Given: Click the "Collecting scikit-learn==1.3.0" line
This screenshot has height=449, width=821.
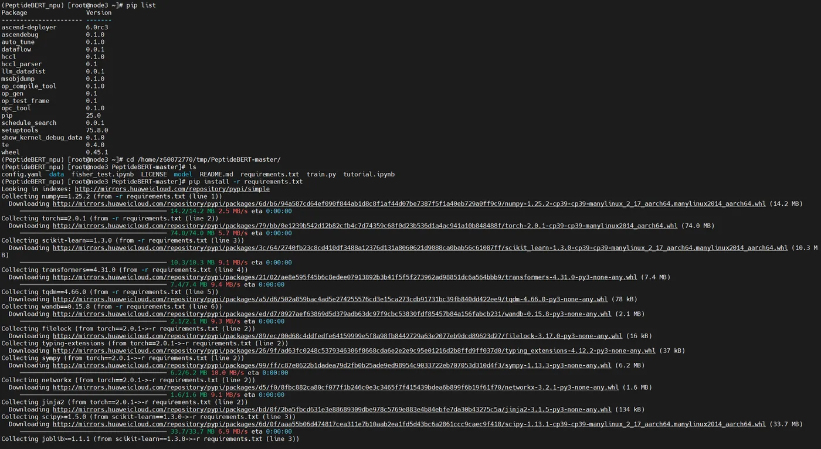Looking at the screenshot, I should coord(123,240).
